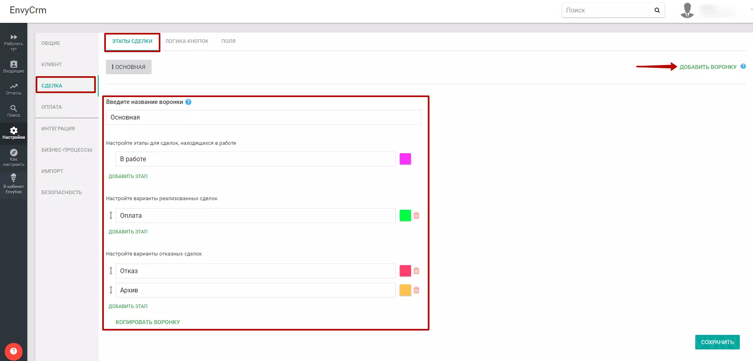Open the user account dropdown arrow
Screen dimensions: 753x361
tap(751, 10)
